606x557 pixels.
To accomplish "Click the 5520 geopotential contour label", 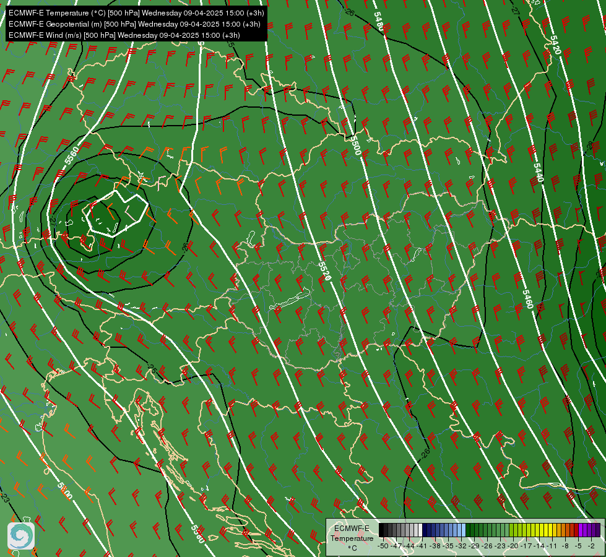I will coord(324,271).
